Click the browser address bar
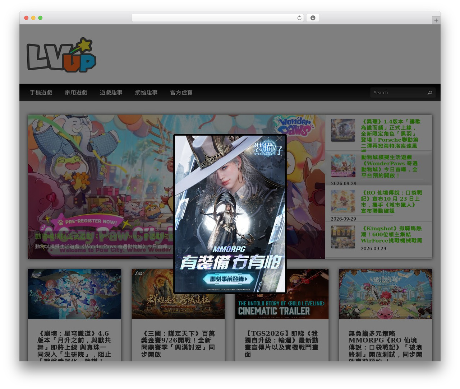 tap(218, 18)
